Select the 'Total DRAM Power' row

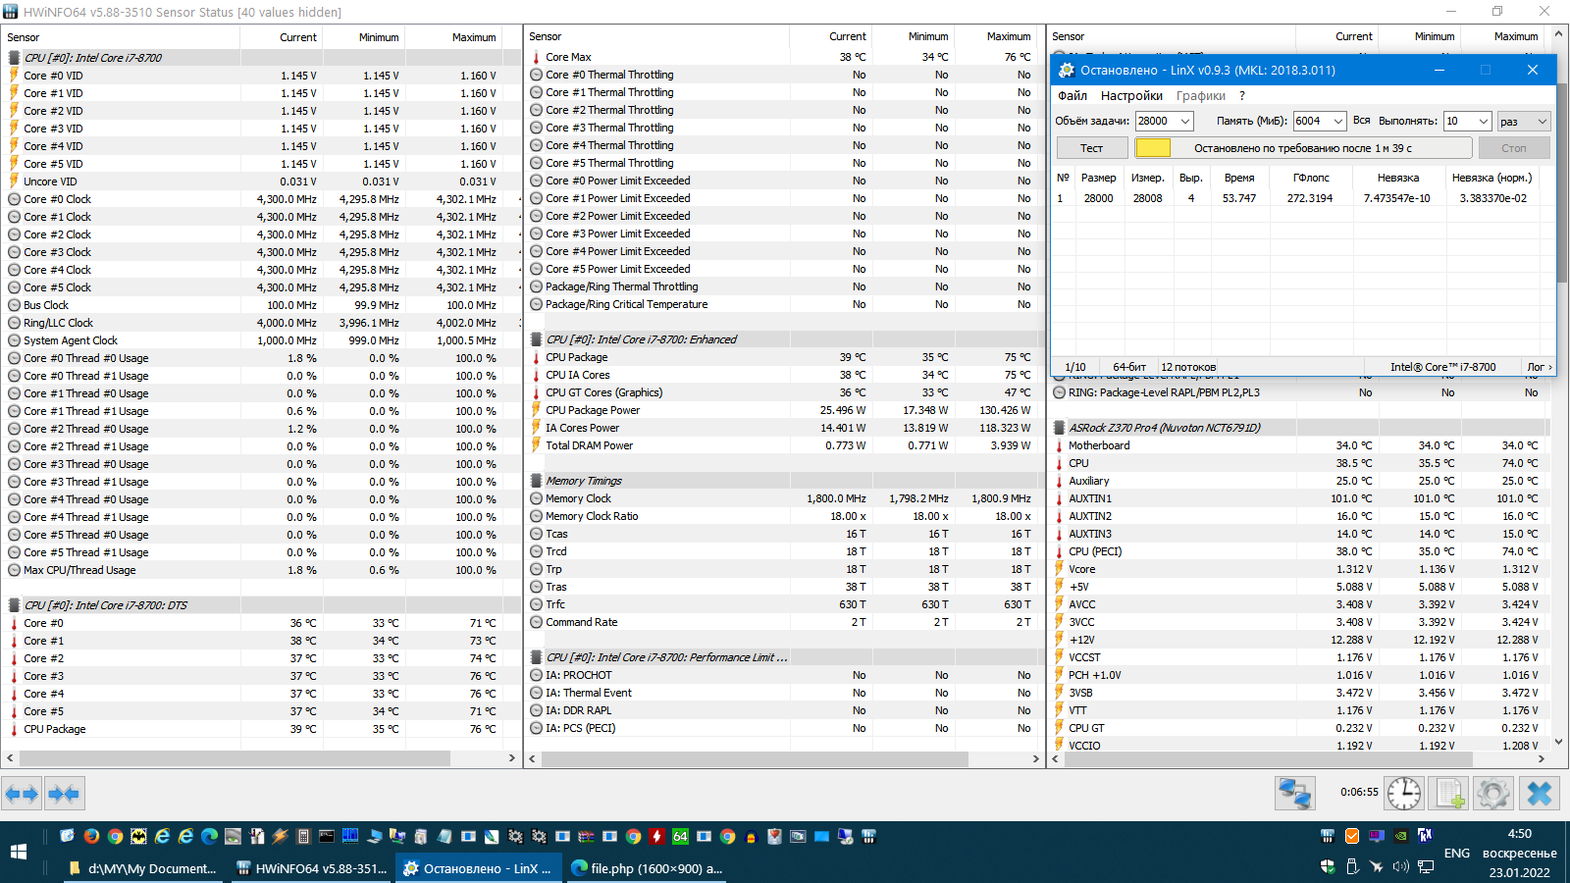pos(785,445)
